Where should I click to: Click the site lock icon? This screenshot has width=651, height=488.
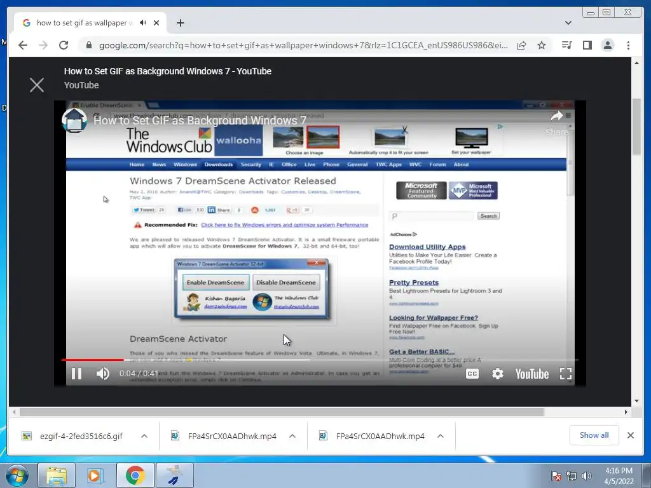[x=88, y=45]
